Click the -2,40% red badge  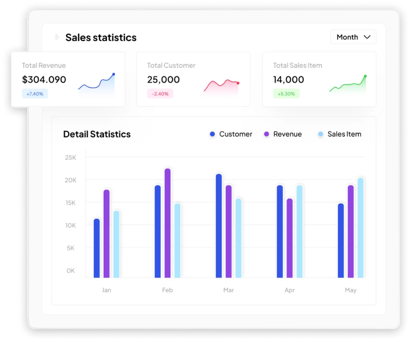pos(160,94)
